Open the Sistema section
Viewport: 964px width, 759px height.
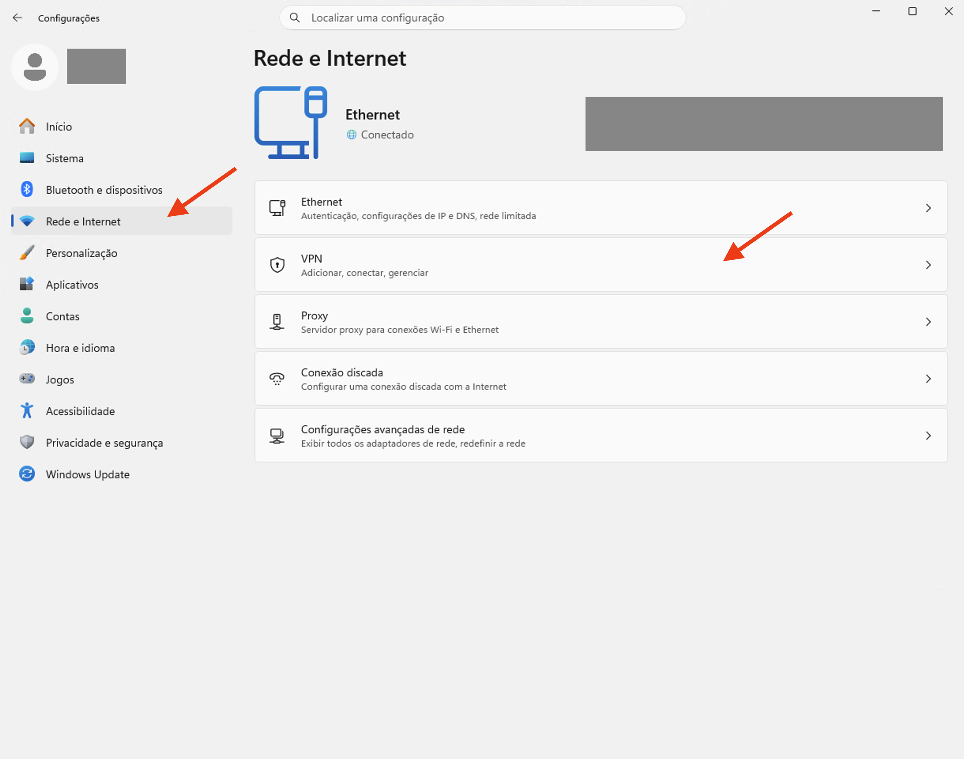(122, 158)
